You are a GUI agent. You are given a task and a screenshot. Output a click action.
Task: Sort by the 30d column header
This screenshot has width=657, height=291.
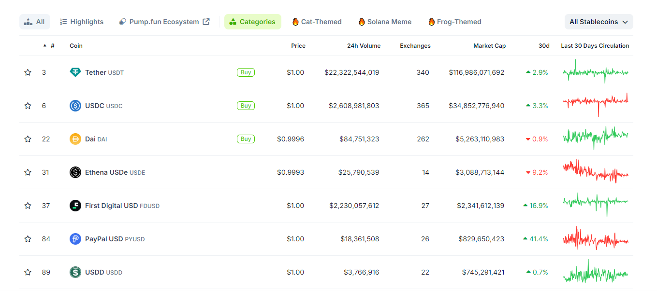pyautogui.click(x=544, y=46)
